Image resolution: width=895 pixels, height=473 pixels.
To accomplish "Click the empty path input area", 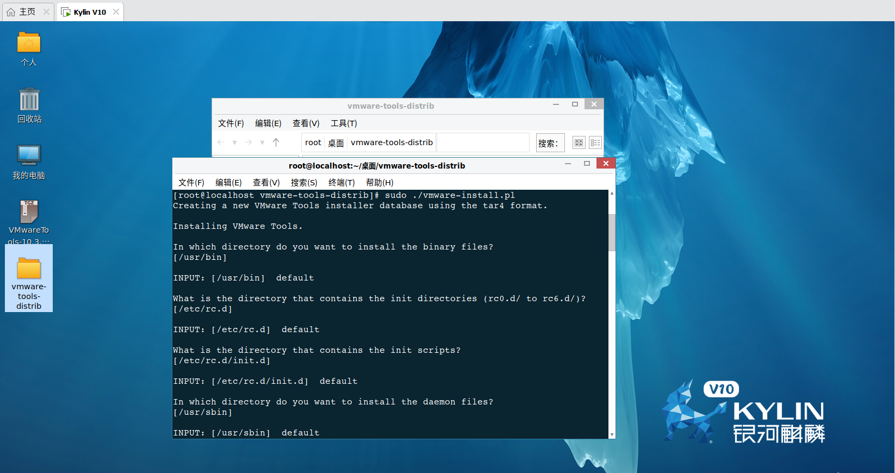I will 483,142.
